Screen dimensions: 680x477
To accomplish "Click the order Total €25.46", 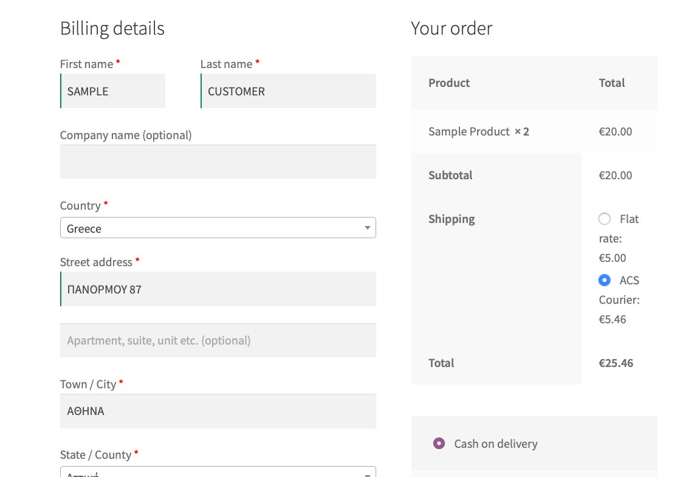I will click(615, 363).
